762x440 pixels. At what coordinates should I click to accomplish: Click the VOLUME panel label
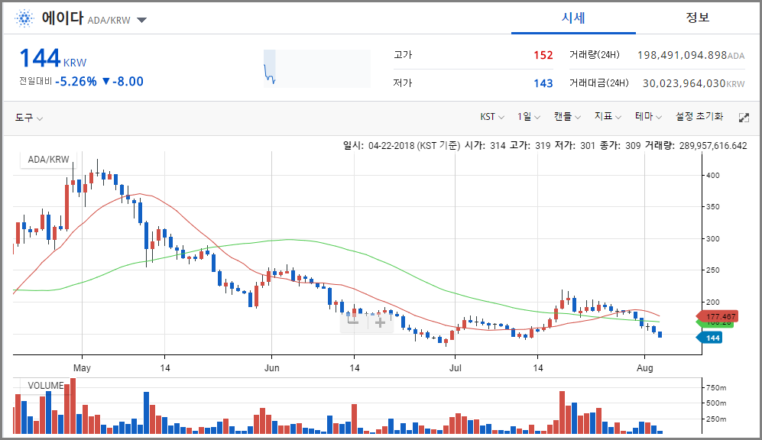click(x=45, y=385)
